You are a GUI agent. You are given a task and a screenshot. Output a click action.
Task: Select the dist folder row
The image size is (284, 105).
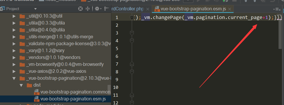pyautogui.click(x=55, y=85)
